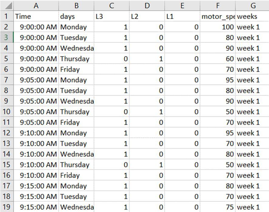Click the Friday cell in row 16
Image resolution: width=269 pixels, height=212 pixels.
pyautogui.click(x=77, y=175)
